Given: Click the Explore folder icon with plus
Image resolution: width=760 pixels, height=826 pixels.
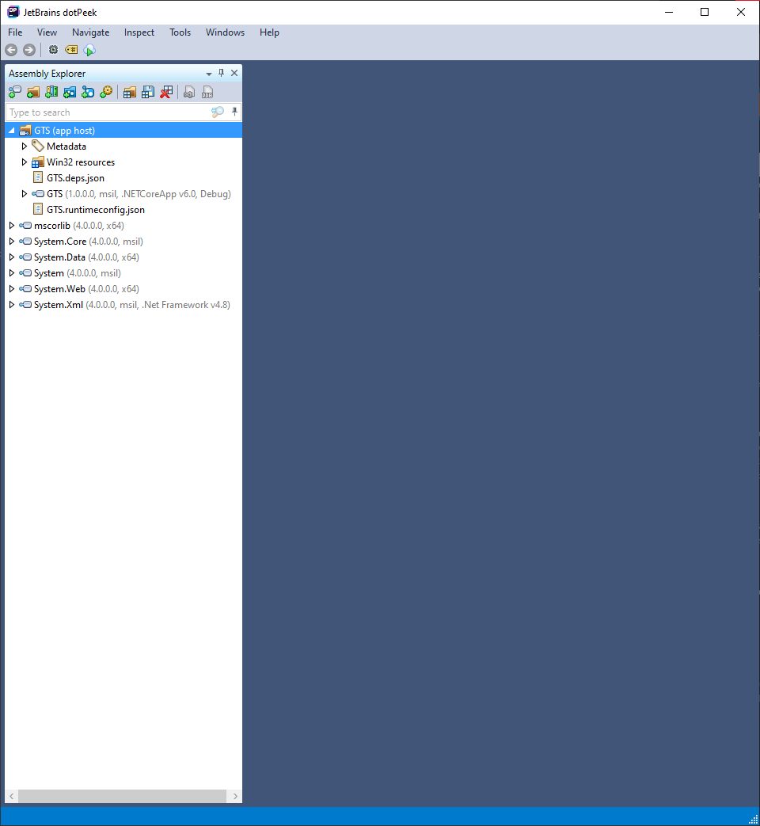Looking at the screenshot, I should (x=33, y=93).
